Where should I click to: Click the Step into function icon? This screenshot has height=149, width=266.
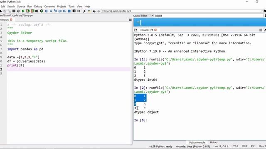[x=55, y=11]
